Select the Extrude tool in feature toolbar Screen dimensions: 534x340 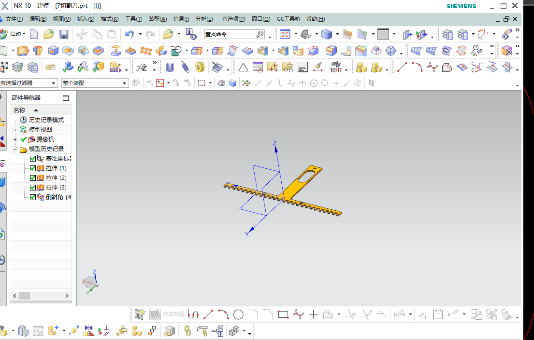pos(23,51)
